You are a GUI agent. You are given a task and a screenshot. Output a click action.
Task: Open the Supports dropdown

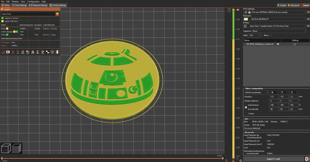click(x=279, y=31)
